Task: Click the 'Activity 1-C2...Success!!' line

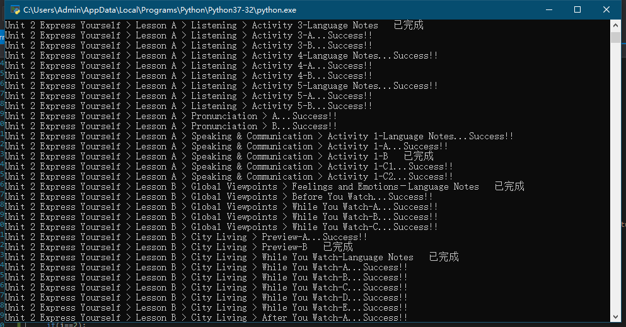Action: click(229, 176)
